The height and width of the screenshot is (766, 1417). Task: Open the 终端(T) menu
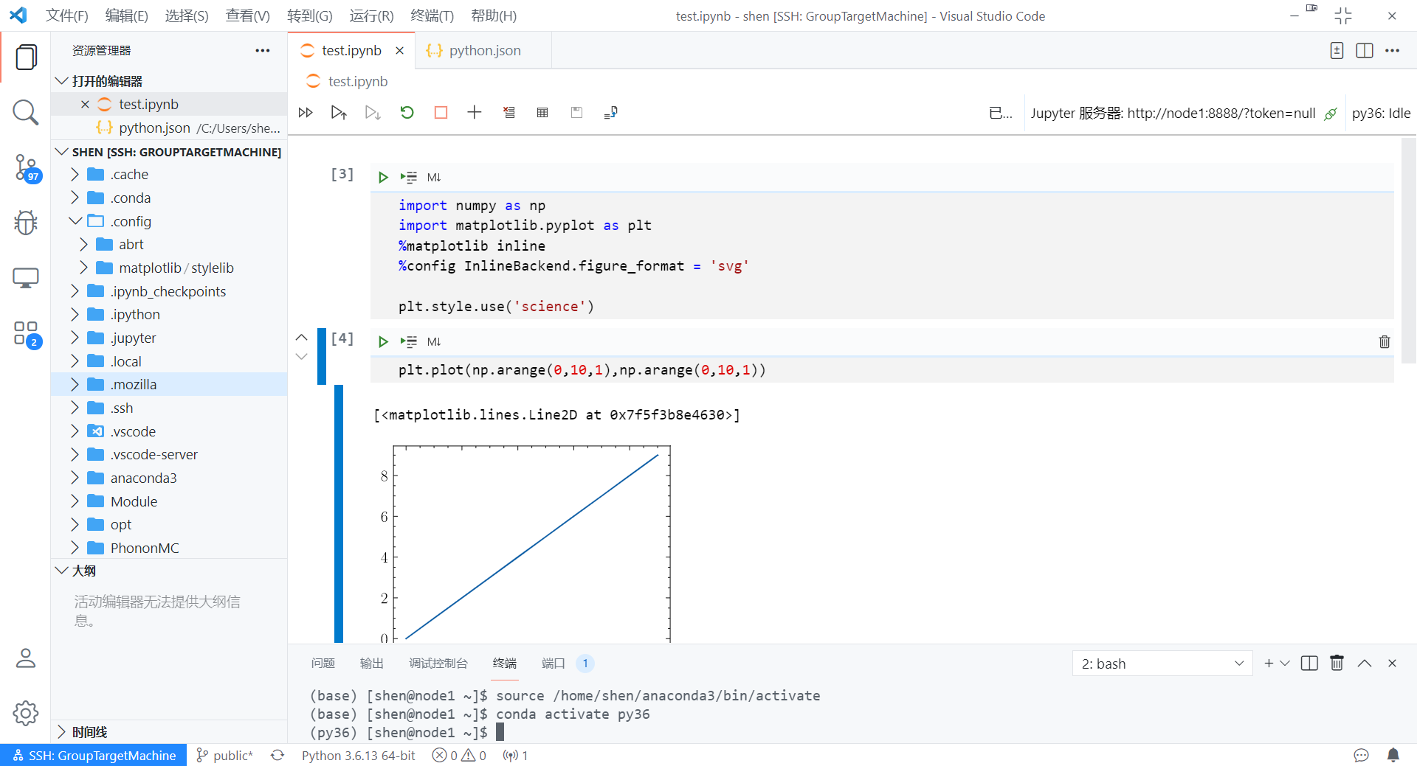pos(432,15)
